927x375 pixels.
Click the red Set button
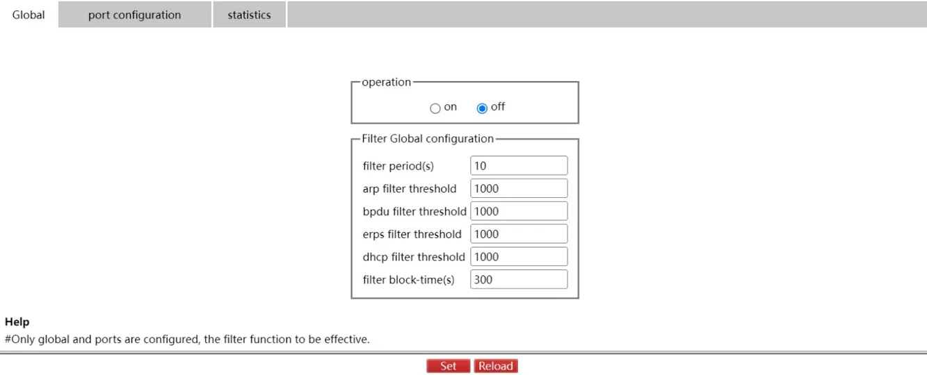click(x=449, y=366)
